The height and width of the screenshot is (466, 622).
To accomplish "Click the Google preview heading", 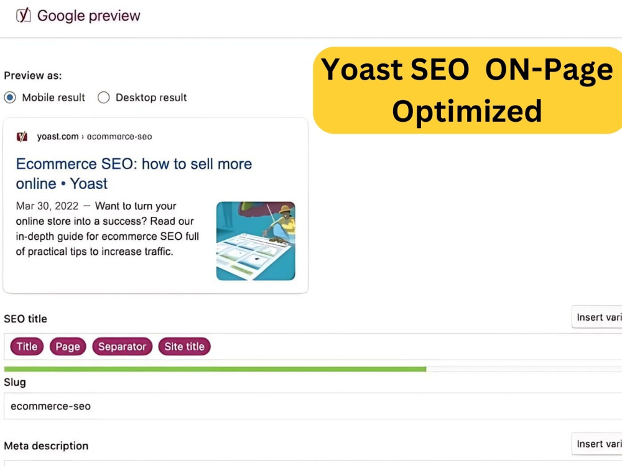I will pyautogui.click(x=89, y=16).
